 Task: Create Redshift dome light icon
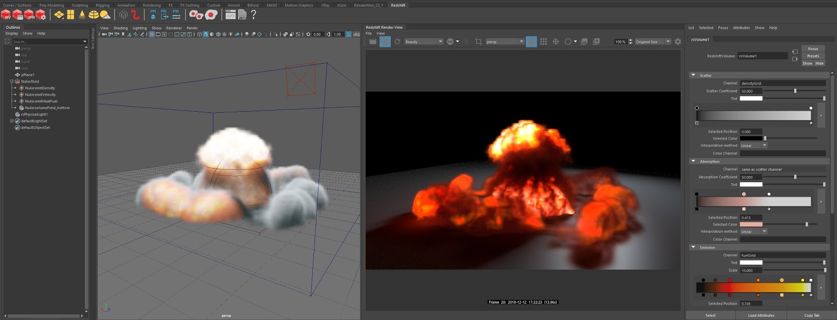[x=94, y=15]
